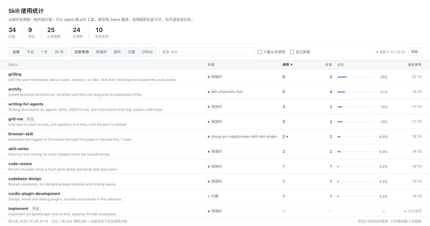Click the 刷新 button

click(415, 52)
